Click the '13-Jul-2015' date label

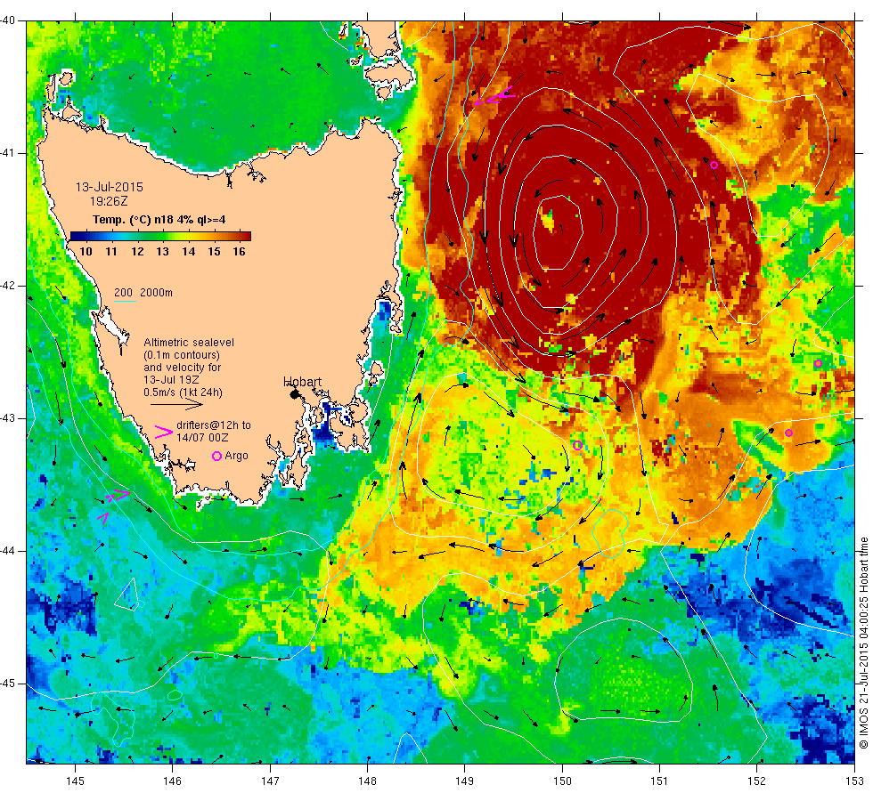(109, 187)
